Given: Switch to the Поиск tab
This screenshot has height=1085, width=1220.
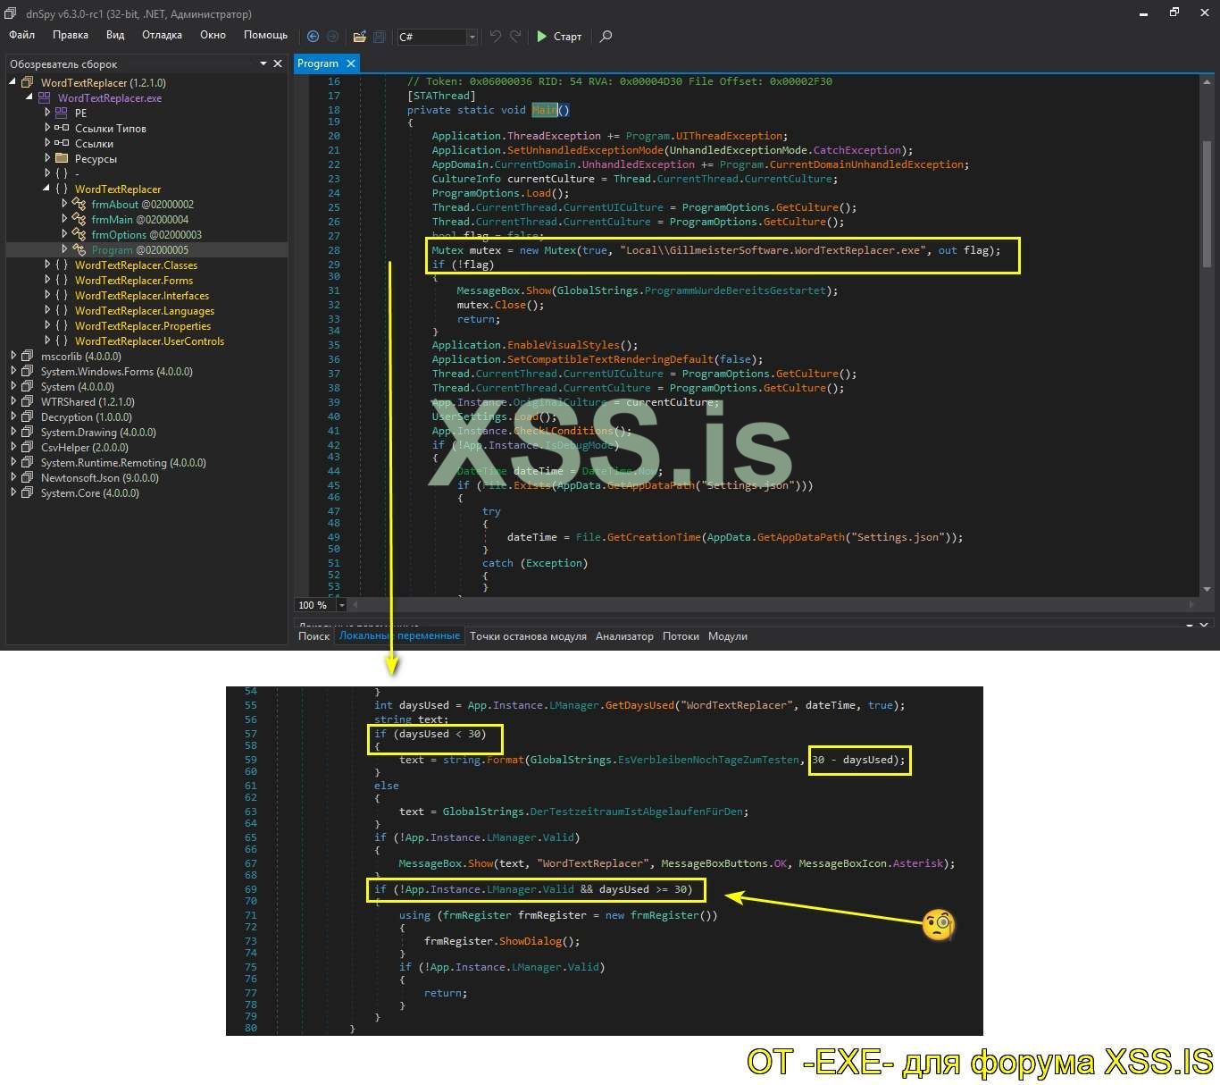Looking at the screenshot, I should tap(313, 636).
